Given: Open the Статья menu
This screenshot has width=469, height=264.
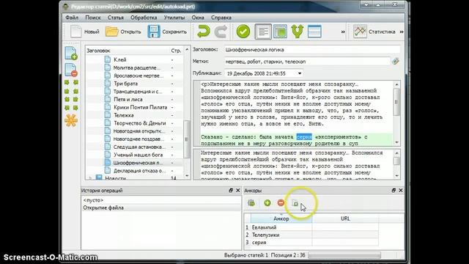Looking at the screenshot, I should (x=116, y=18).
